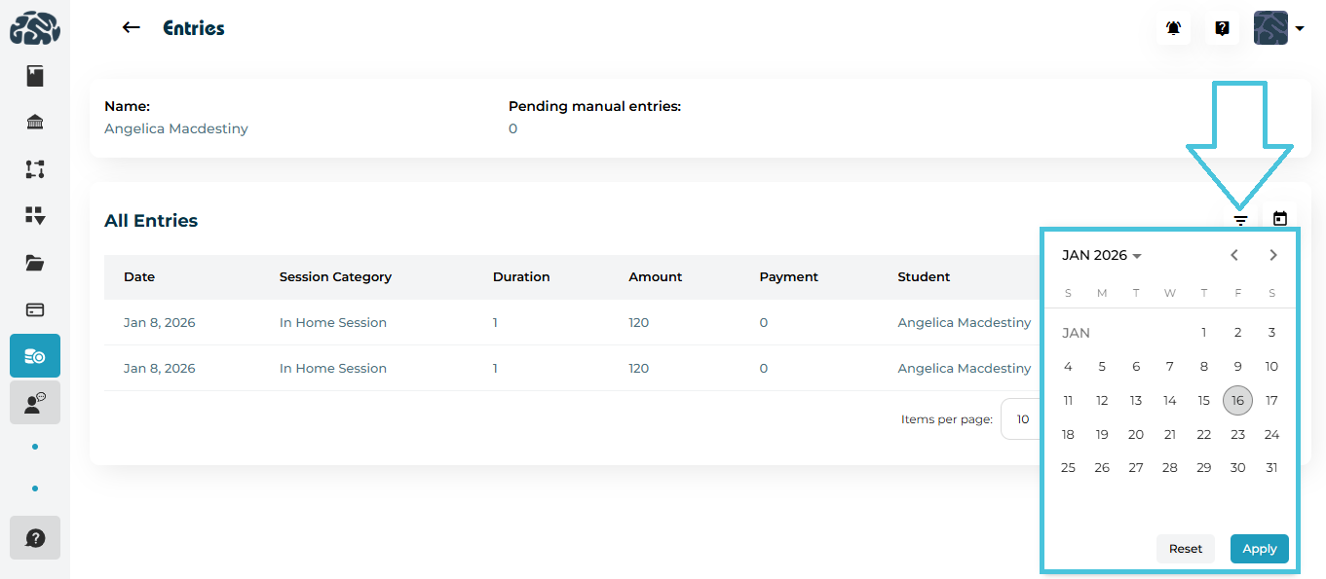Open the bank building icon in sidebar

(35, 123)
